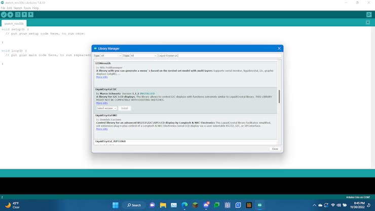
Task: Close Library Manager with the X icon
Action: click(x=279, y=48)
